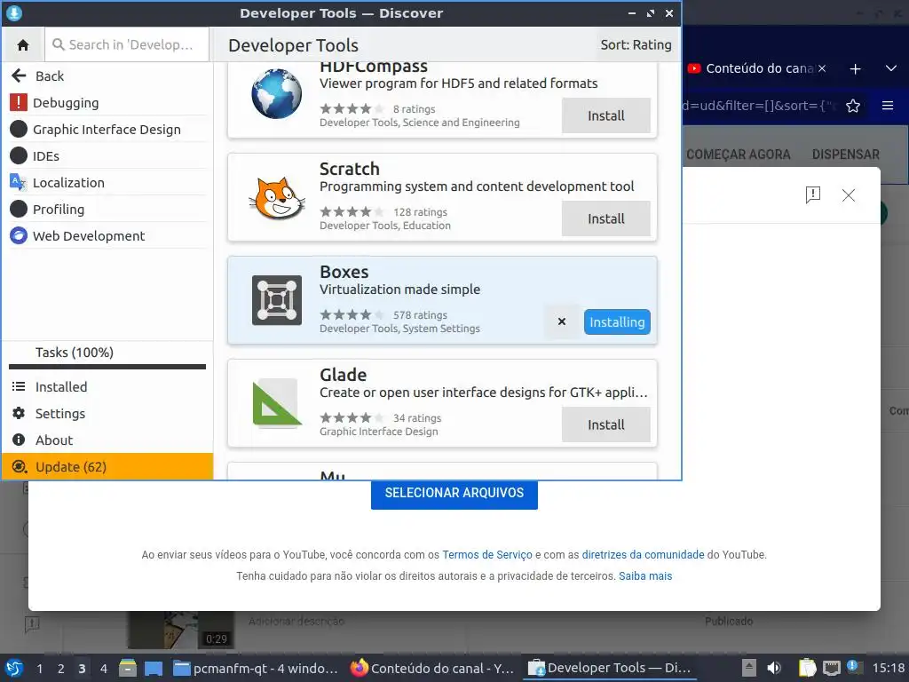Click the Firefox URL address bar
The height and width of the screenshot is (682, 909).
point(760,106)
